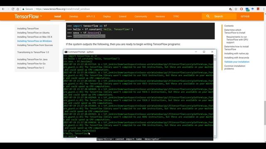This screenshot has width=266, height=149.
Task: Open Installing TensorFlow for Java
Action: coord(32,60)
